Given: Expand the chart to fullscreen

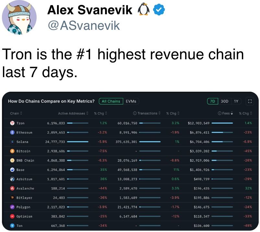Looking at the screenshot, I should 250,101.
